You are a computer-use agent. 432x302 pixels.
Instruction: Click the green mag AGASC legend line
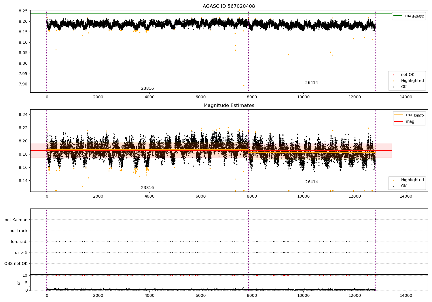(x=398, y=16)
